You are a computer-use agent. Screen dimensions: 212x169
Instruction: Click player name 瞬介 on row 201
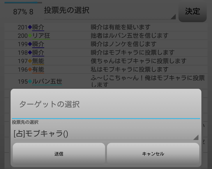click(x=38, y=27)
